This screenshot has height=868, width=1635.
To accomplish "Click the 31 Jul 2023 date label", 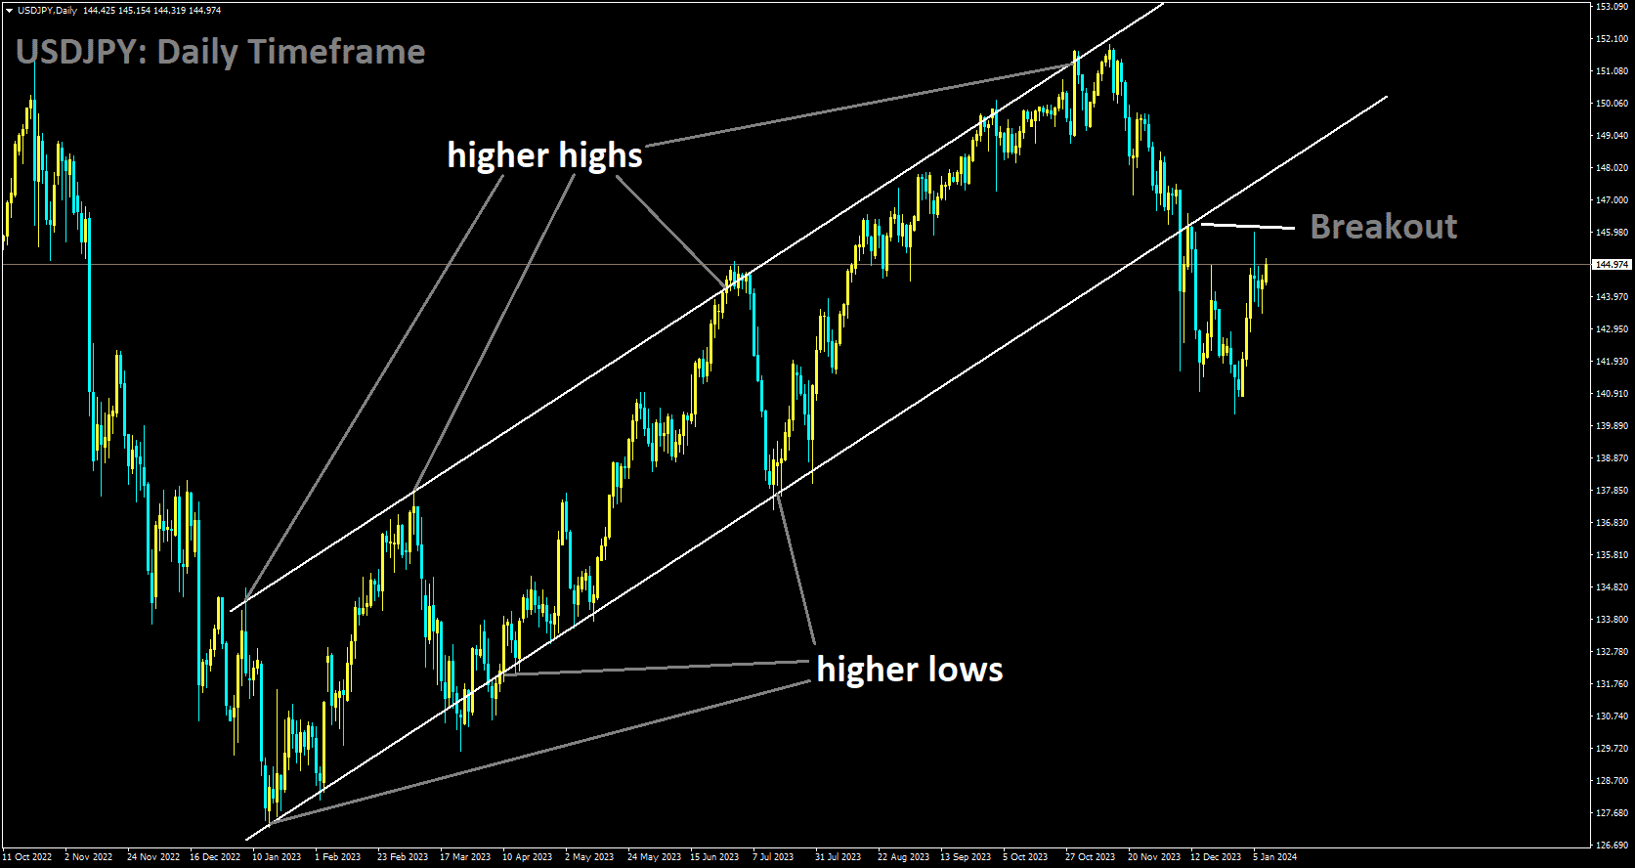I will [839, 857].
